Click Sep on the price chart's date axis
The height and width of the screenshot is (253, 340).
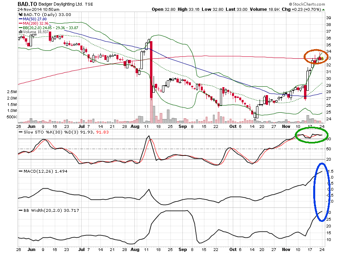(182, 126)
